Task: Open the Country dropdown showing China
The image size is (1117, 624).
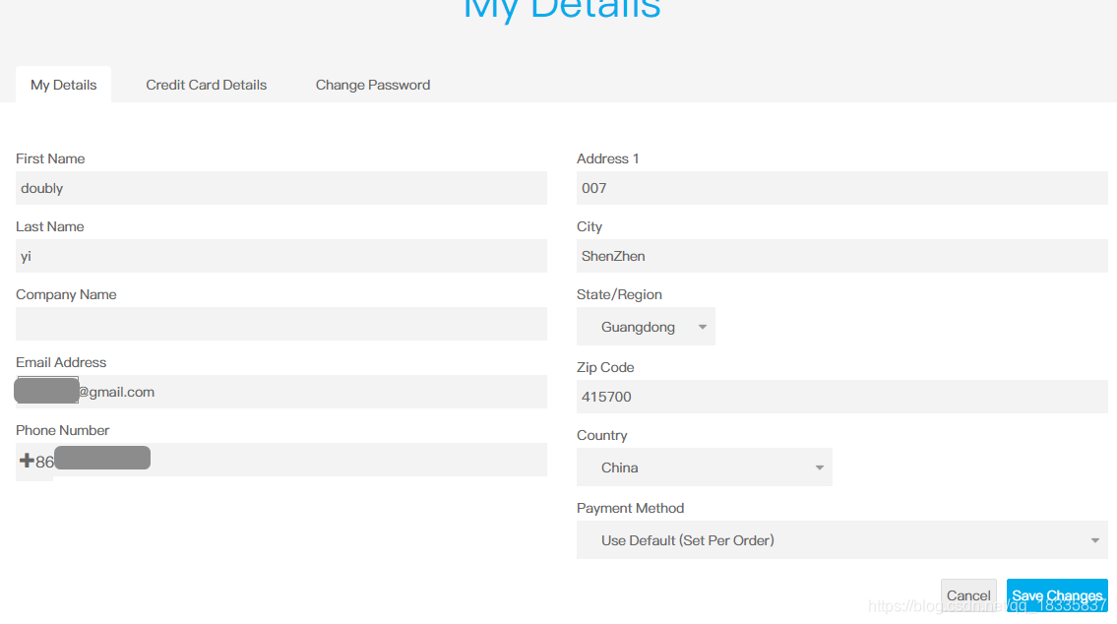Action: 704,468
